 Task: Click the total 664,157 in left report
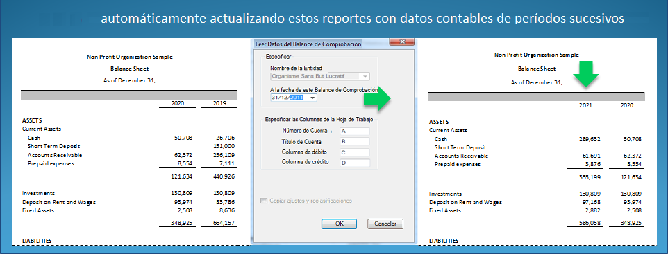point(224,223)
